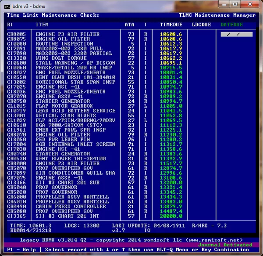Click the ITEM column header
Screen dimensions: 263x256
click(42, 25)
